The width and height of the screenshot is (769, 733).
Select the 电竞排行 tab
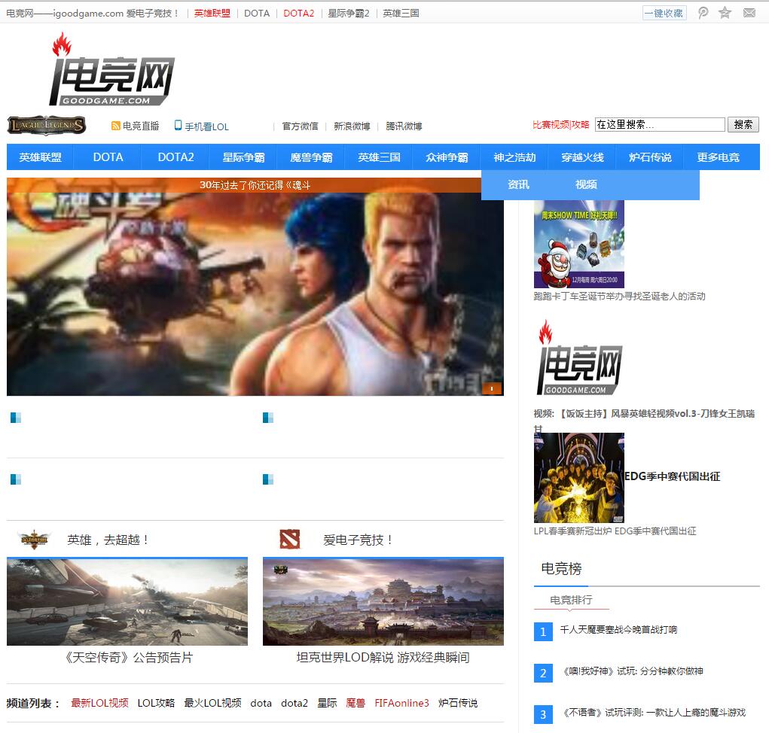[x=571, y=600]
